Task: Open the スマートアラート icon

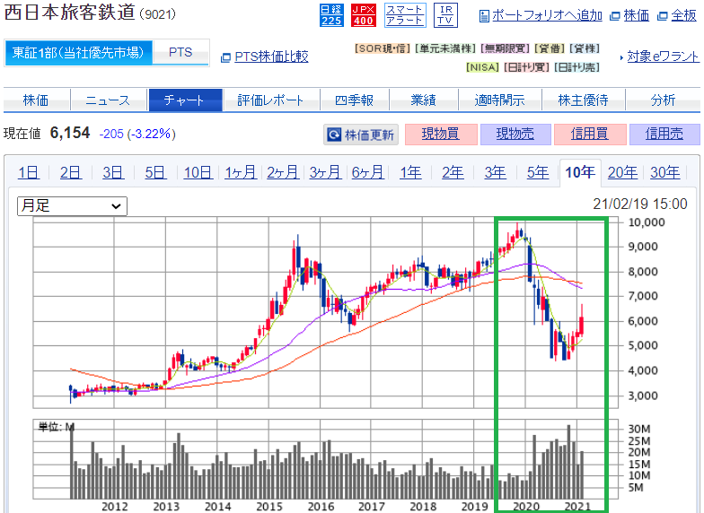Action: pos(406,16)
